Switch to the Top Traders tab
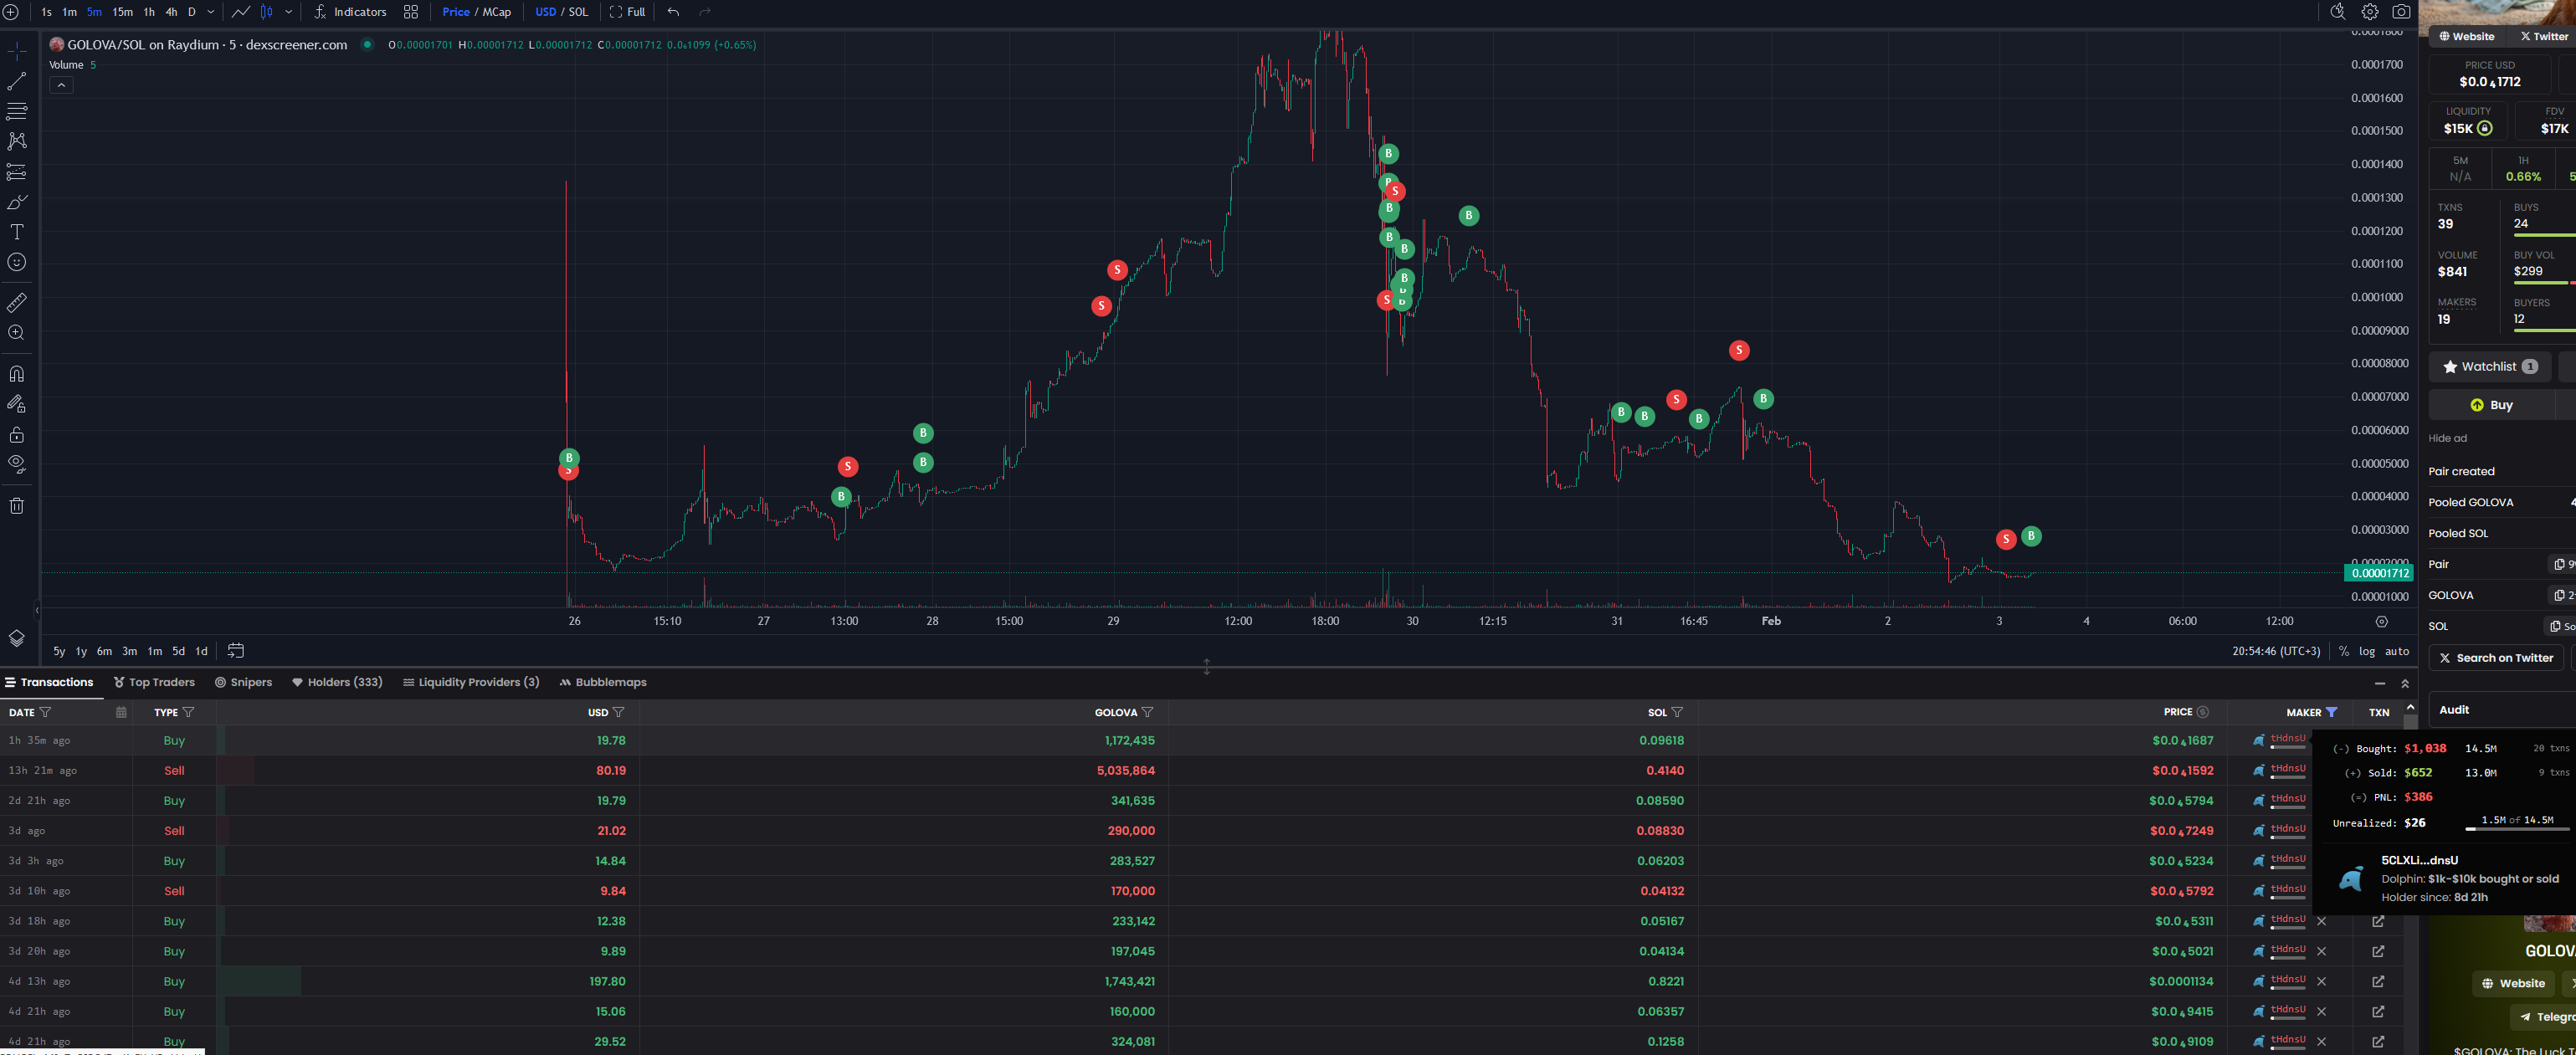 (154, 682)
